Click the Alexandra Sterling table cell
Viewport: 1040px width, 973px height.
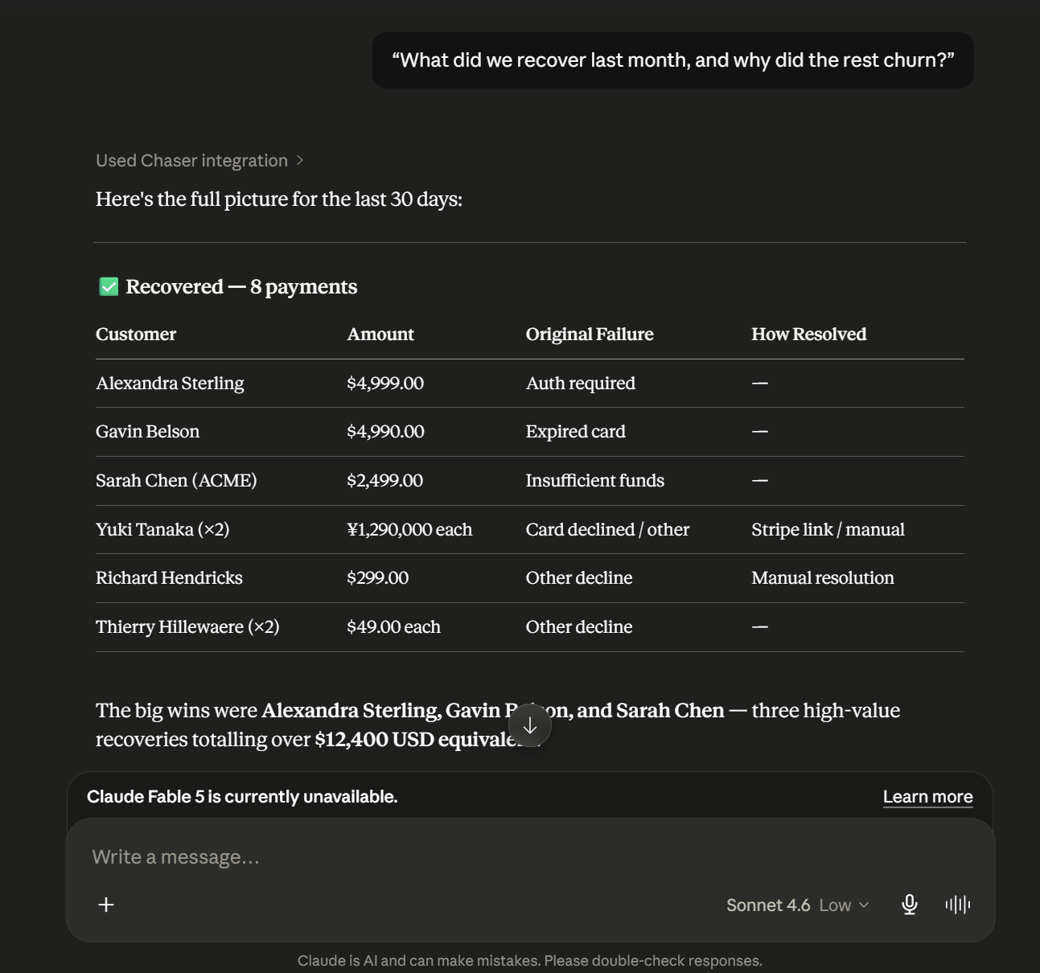170,384
